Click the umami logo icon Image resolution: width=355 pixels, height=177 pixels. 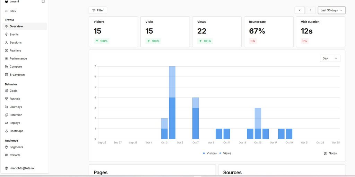pos(6,1)
